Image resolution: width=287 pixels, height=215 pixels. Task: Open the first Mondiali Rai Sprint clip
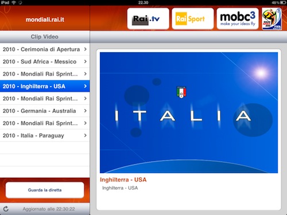click(45, 74)
